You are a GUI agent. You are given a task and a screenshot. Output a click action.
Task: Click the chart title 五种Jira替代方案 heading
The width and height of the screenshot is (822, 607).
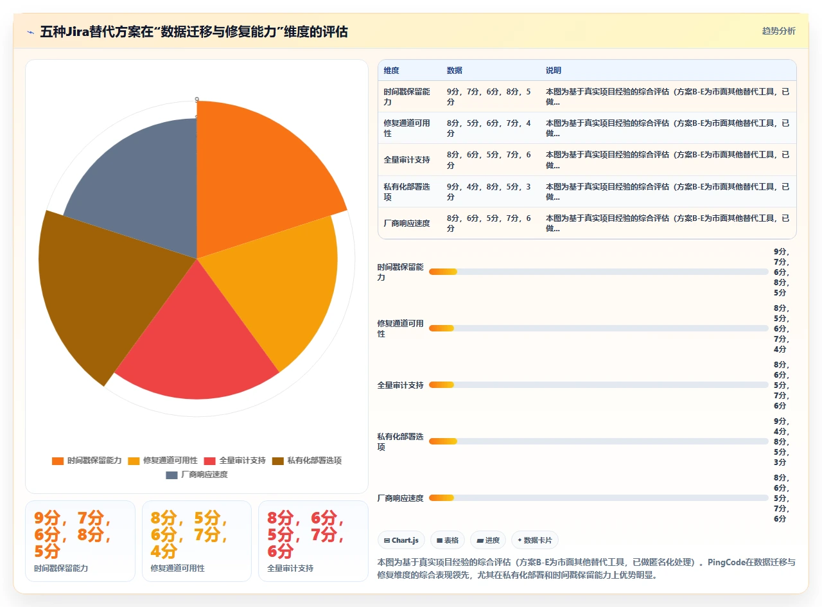(x=194, y=31)
